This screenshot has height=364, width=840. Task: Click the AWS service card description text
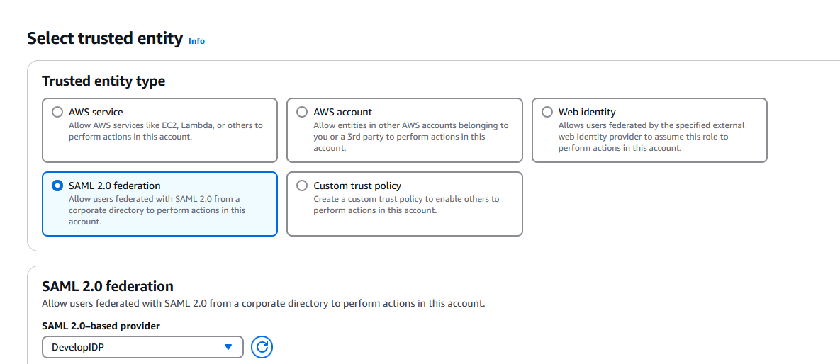165,131
